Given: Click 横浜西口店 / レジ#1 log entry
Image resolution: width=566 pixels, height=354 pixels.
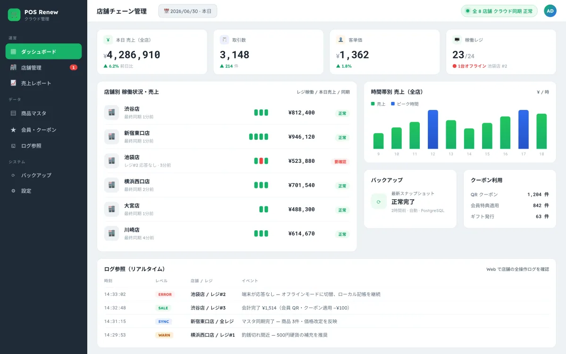Looking at the screenshot, I should [213, 335].
